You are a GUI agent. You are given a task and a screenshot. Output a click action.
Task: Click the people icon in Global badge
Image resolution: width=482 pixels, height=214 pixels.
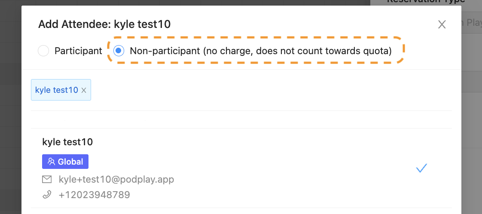pyautogui.click(x=52, y=162)
